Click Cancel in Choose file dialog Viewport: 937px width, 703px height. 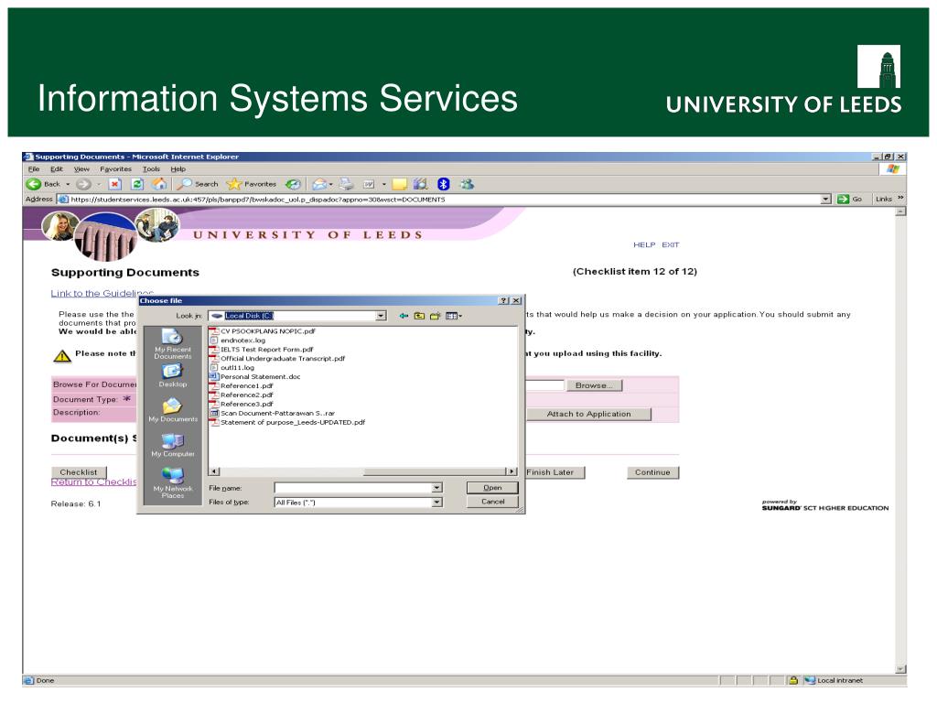(x=492, y=503)
